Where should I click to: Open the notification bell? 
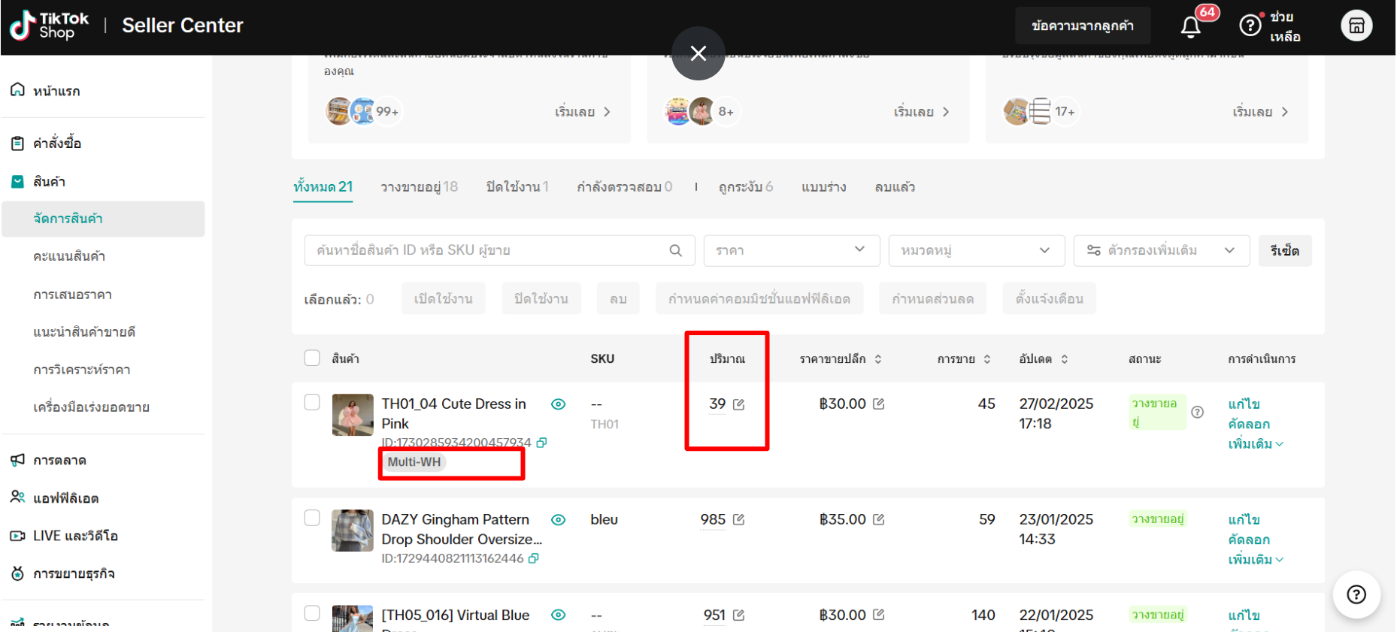pos(1190,27)
